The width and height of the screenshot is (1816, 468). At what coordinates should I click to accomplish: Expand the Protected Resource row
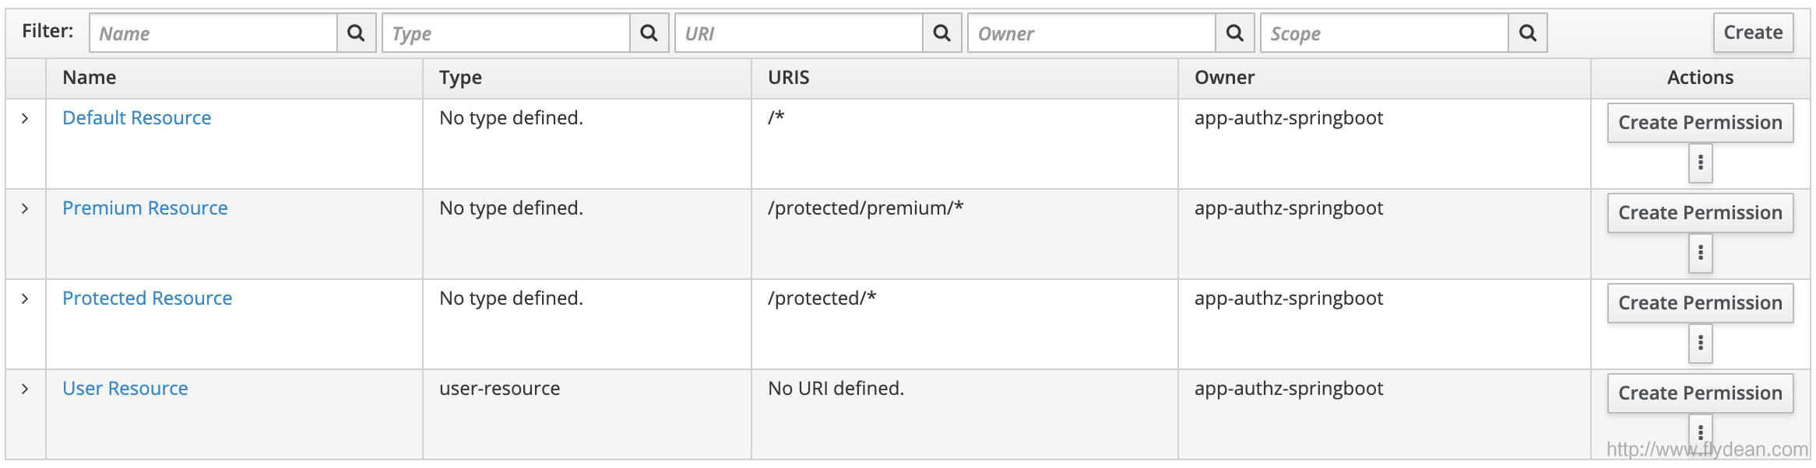pyautogui.click(x=25, y=299)
